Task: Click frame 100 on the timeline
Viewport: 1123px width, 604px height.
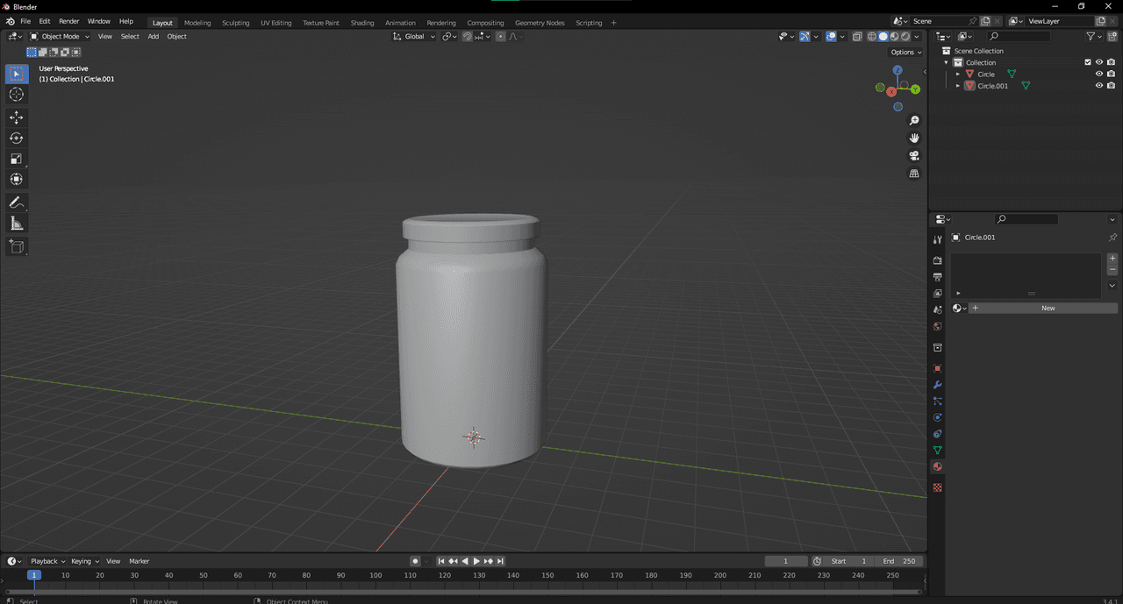Action: (x=376, y=575)
